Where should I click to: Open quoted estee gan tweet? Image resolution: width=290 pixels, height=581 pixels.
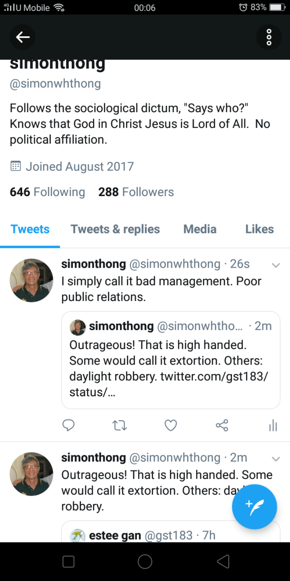click(171, 532)
